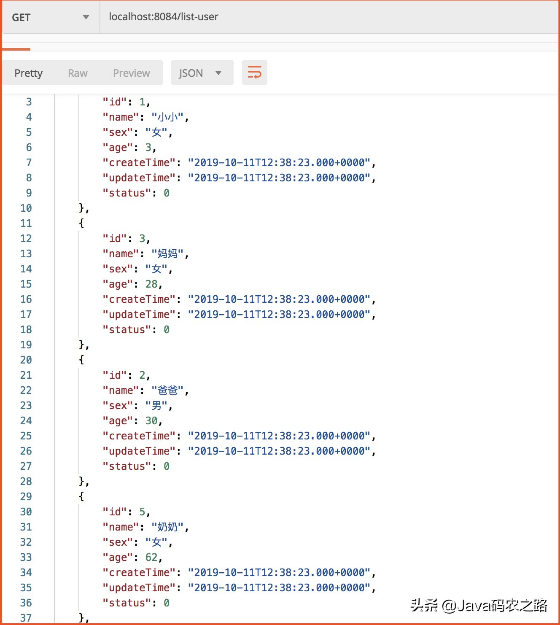Click the opening brace on line 11
Screen dimensions: 560x625
81,224
